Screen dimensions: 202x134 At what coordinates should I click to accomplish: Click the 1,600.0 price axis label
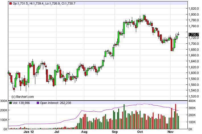(x=194, y=73)
